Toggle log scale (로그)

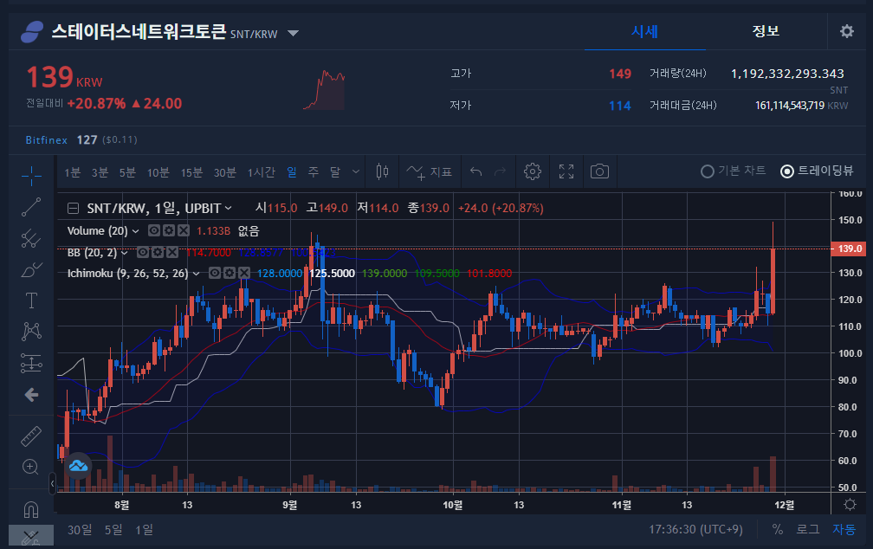[808, 529]
